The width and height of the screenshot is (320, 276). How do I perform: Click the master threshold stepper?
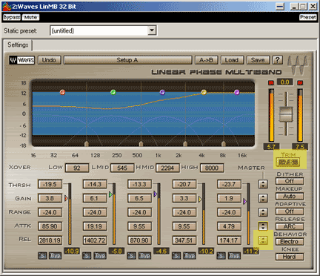[x=263, y=184]
